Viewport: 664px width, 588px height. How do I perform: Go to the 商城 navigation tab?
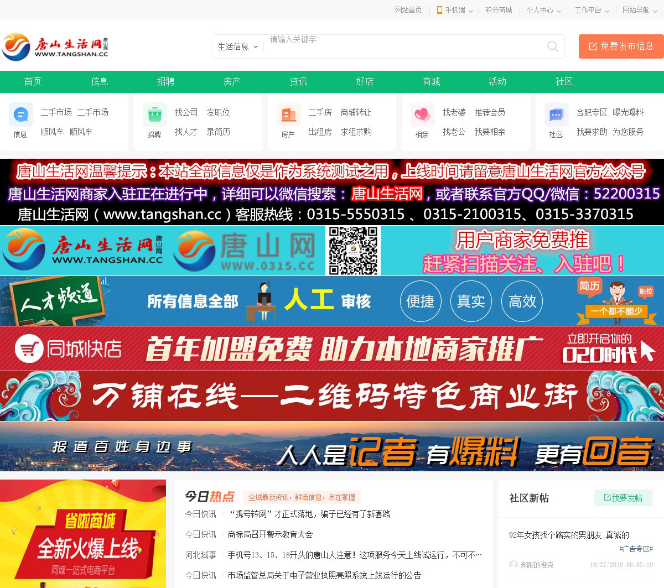pyautogui.click(x=431, y=81)
